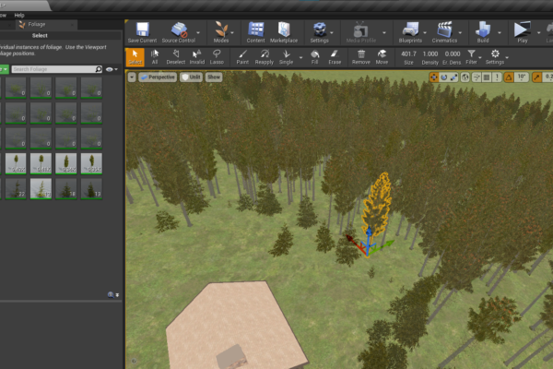Image resolution: width=553 pixels, height=369 pixels.
Task: Toggle world/local coordinate globe button
Action: [465, 77]
